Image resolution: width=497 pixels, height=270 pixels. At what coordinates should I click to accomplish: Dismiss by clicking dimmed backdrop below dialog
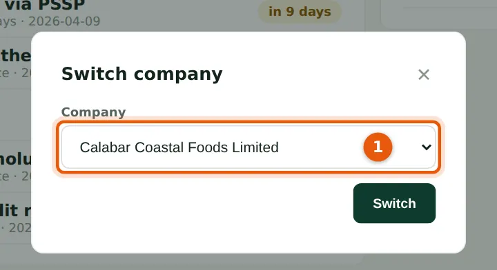(x=248, y=262)
